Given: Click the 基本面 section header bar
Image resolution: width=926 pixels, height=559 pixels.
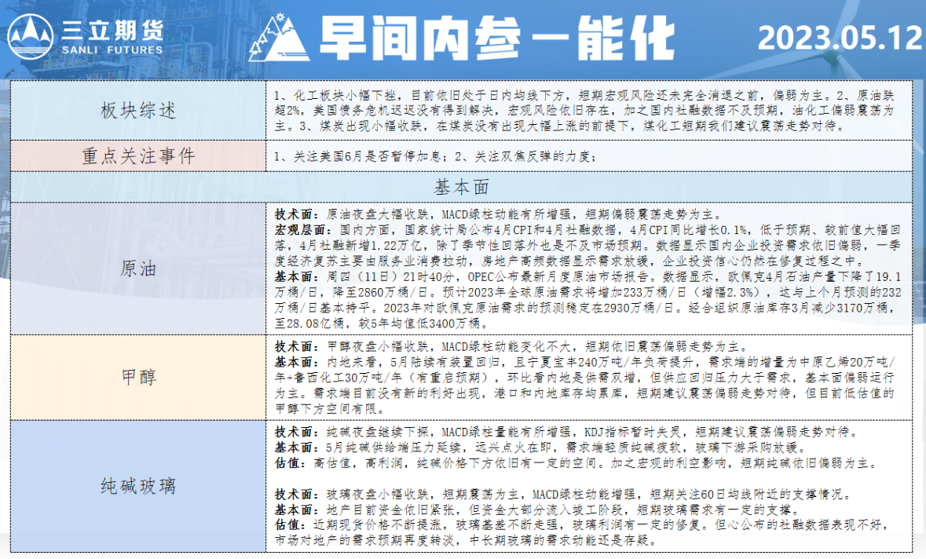Looking at the screenshot, I should point(462,187).
